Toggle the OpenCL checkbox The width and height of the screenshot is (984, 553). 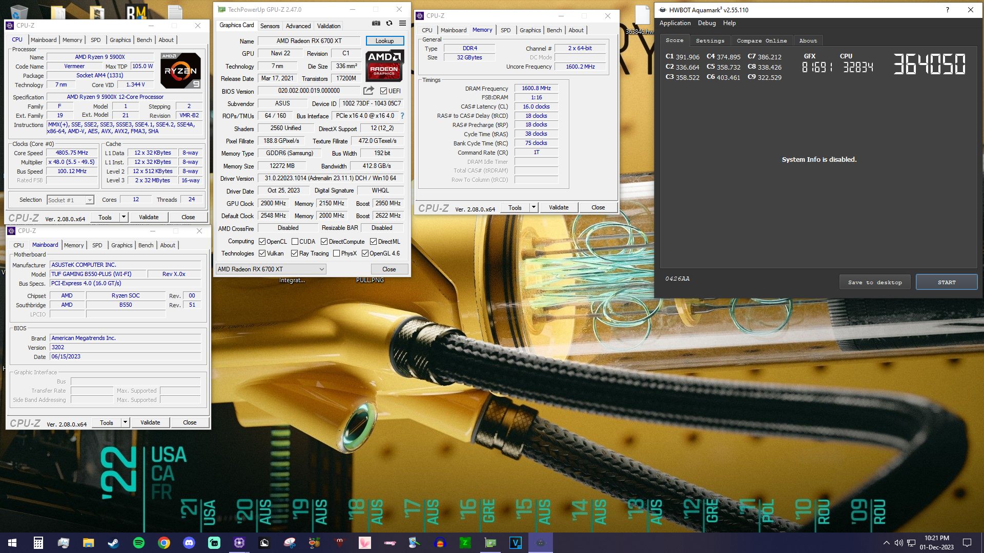pos(262,242)
